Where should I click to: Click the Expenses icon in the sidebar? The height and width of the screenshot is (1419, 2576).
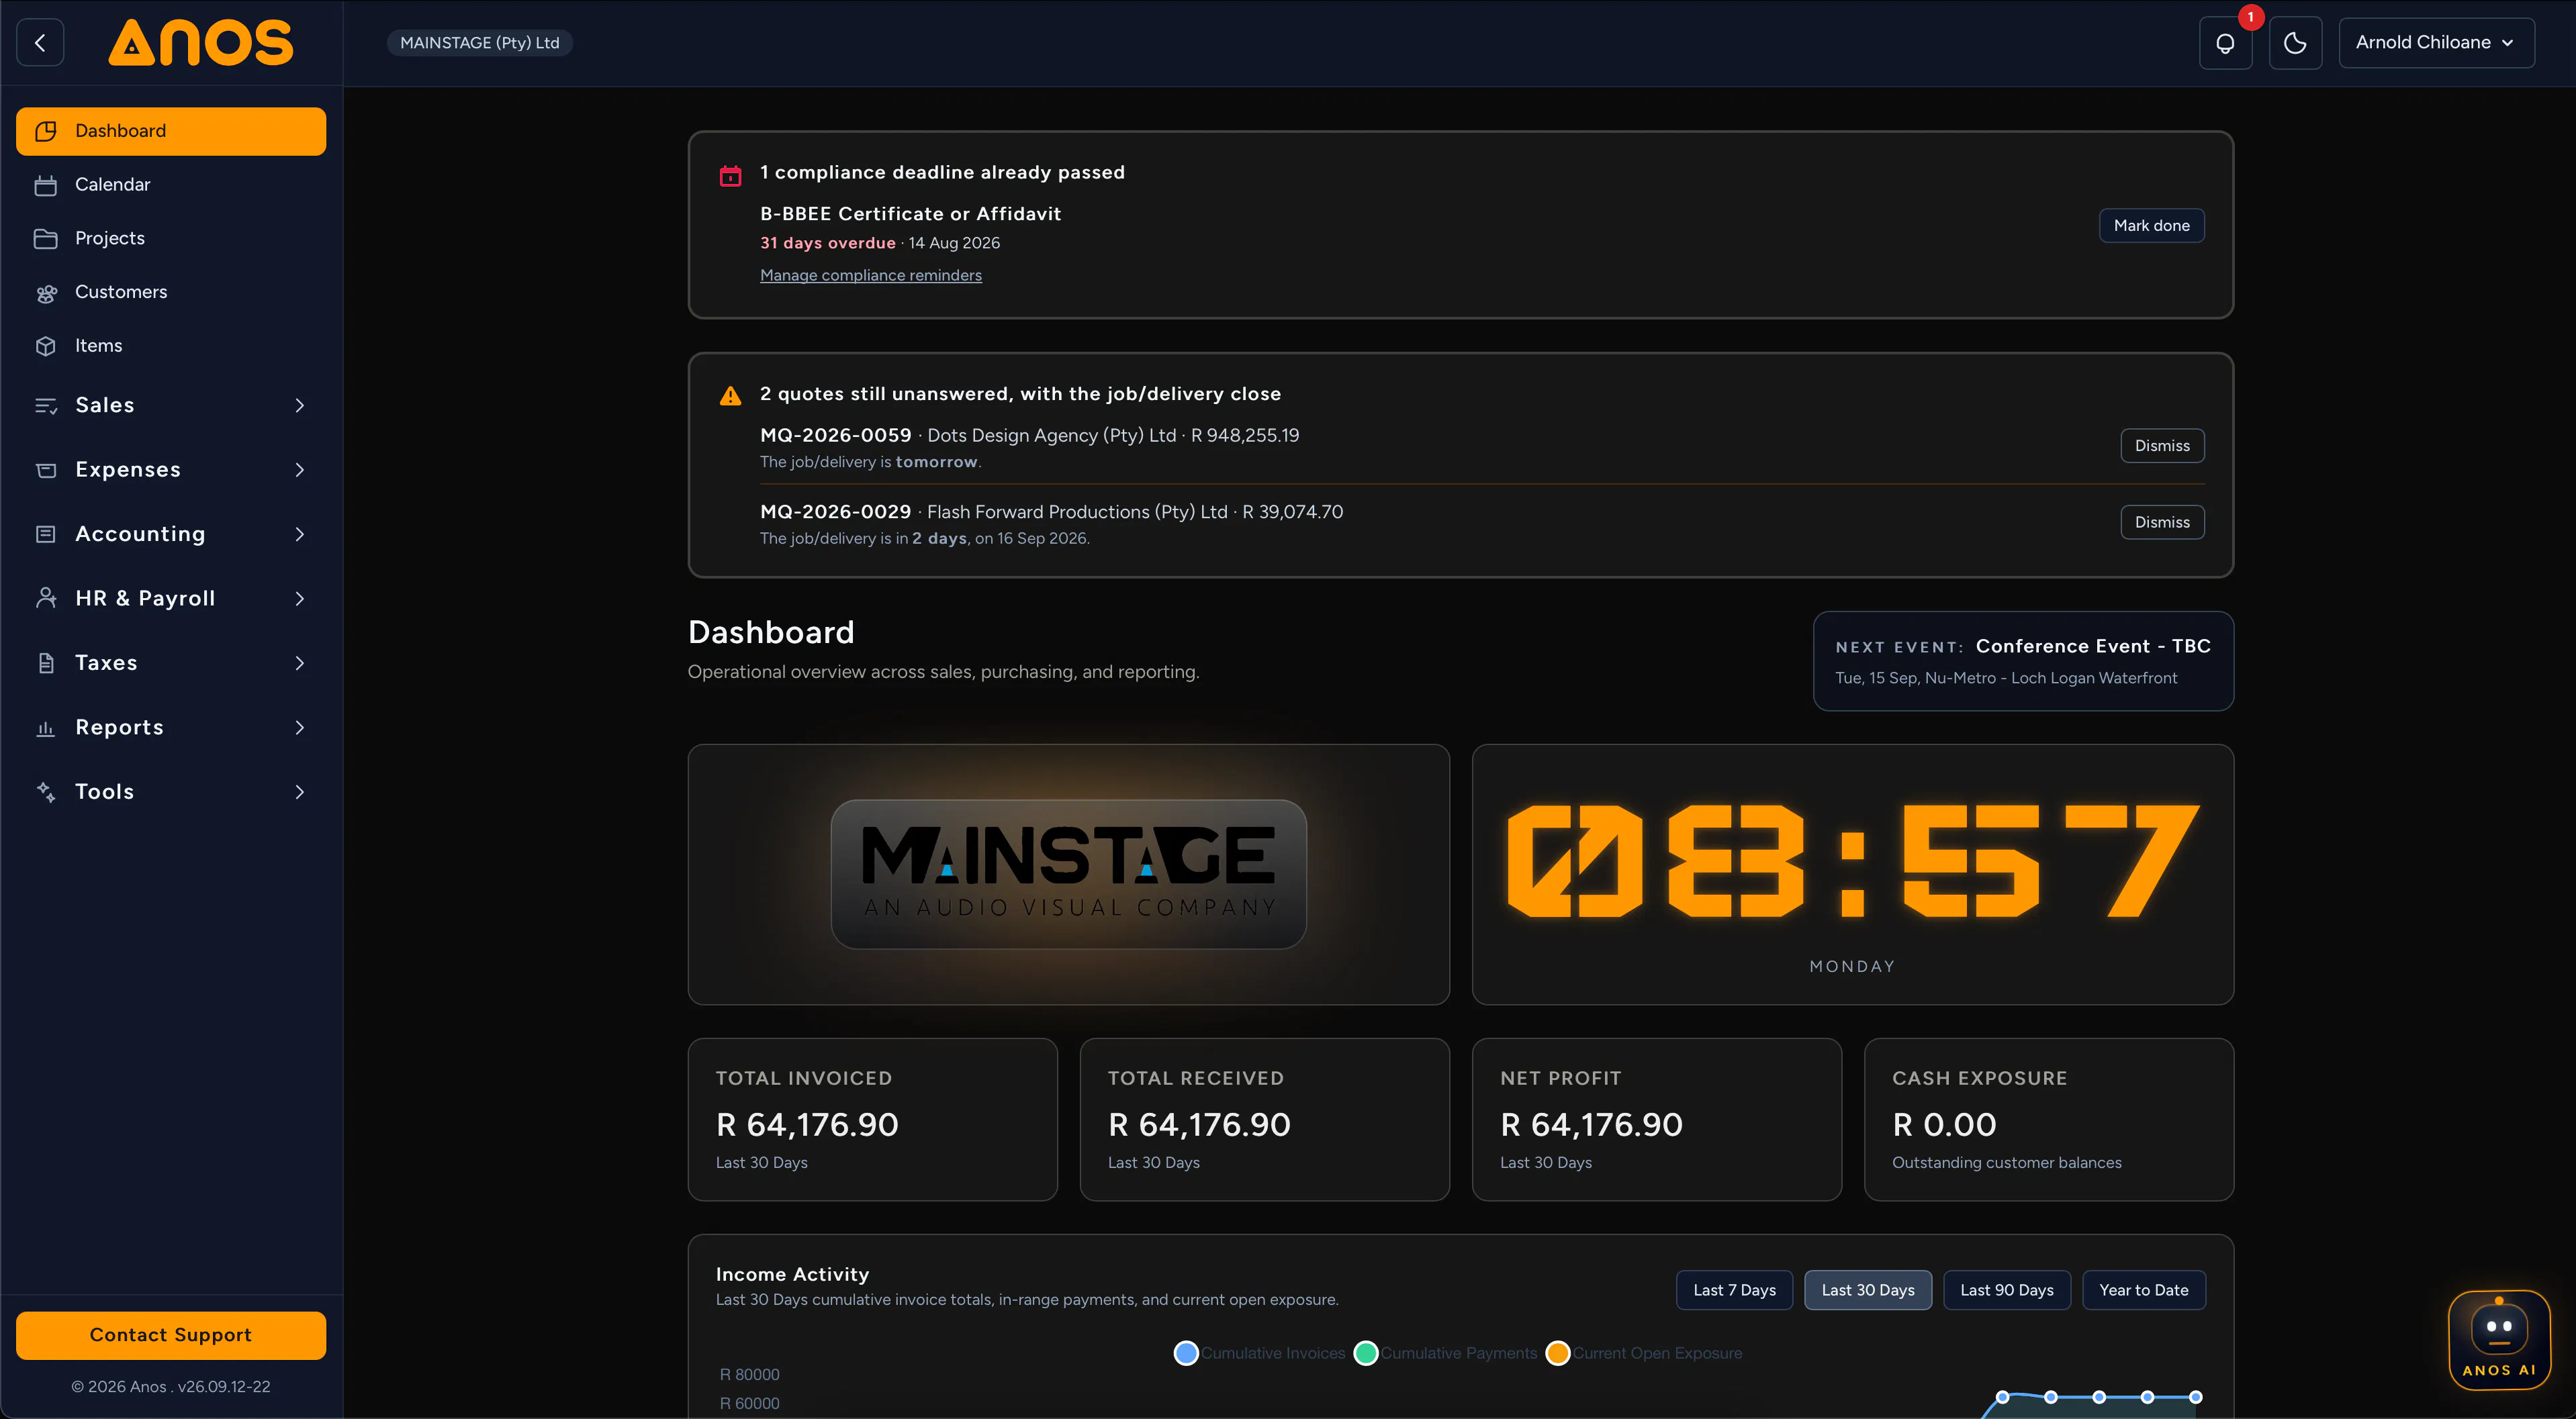[46, 470]
